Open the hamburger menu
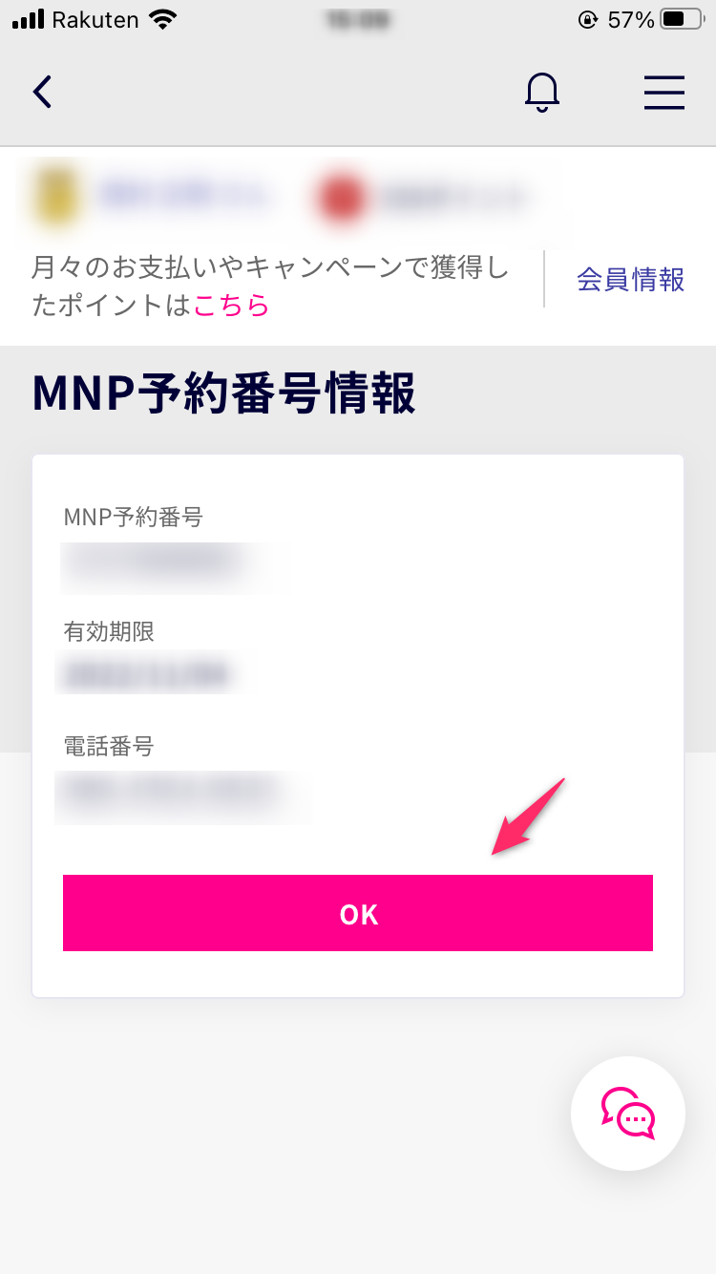The width and height of the screenshot is (716, 1274). (x=664, y=93)
